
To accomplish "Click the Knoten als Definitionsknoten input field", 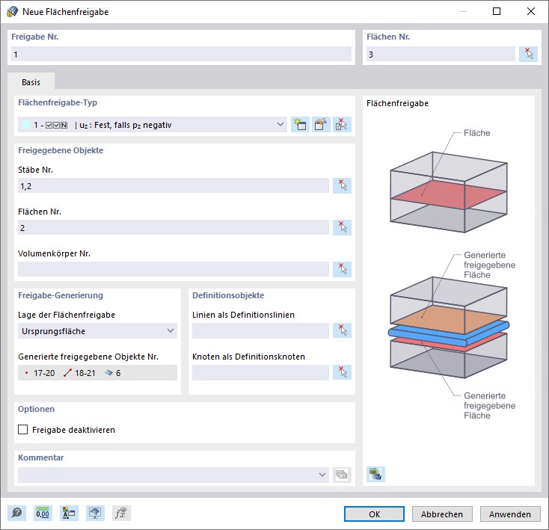I will 260,373.
